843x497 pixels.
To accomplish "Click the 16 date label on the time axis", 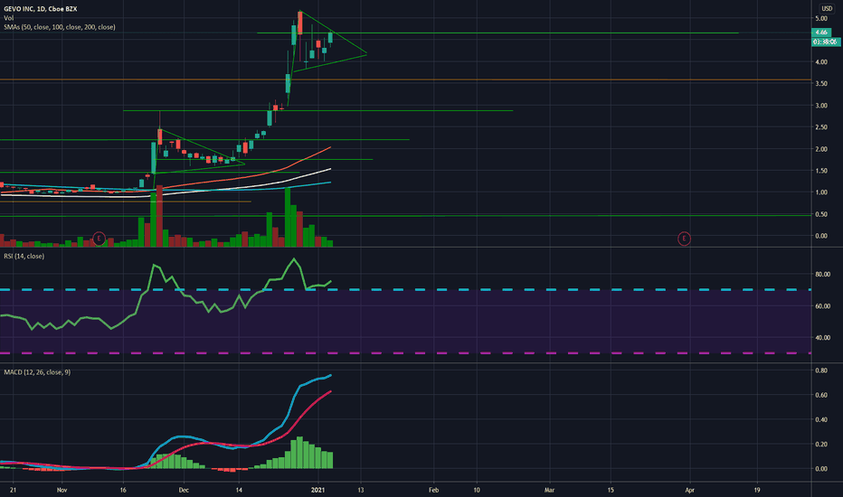I will pos(123,490).
